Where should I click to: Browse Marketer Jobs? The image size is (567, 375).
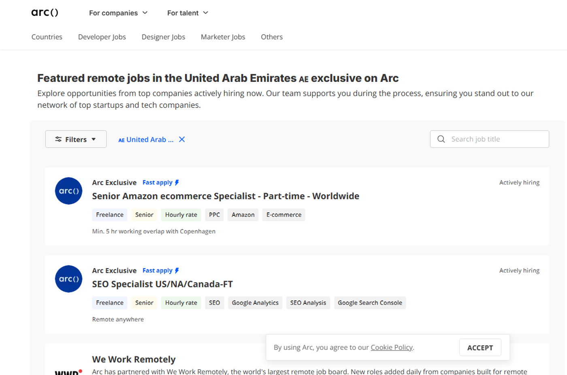(223, 37)
